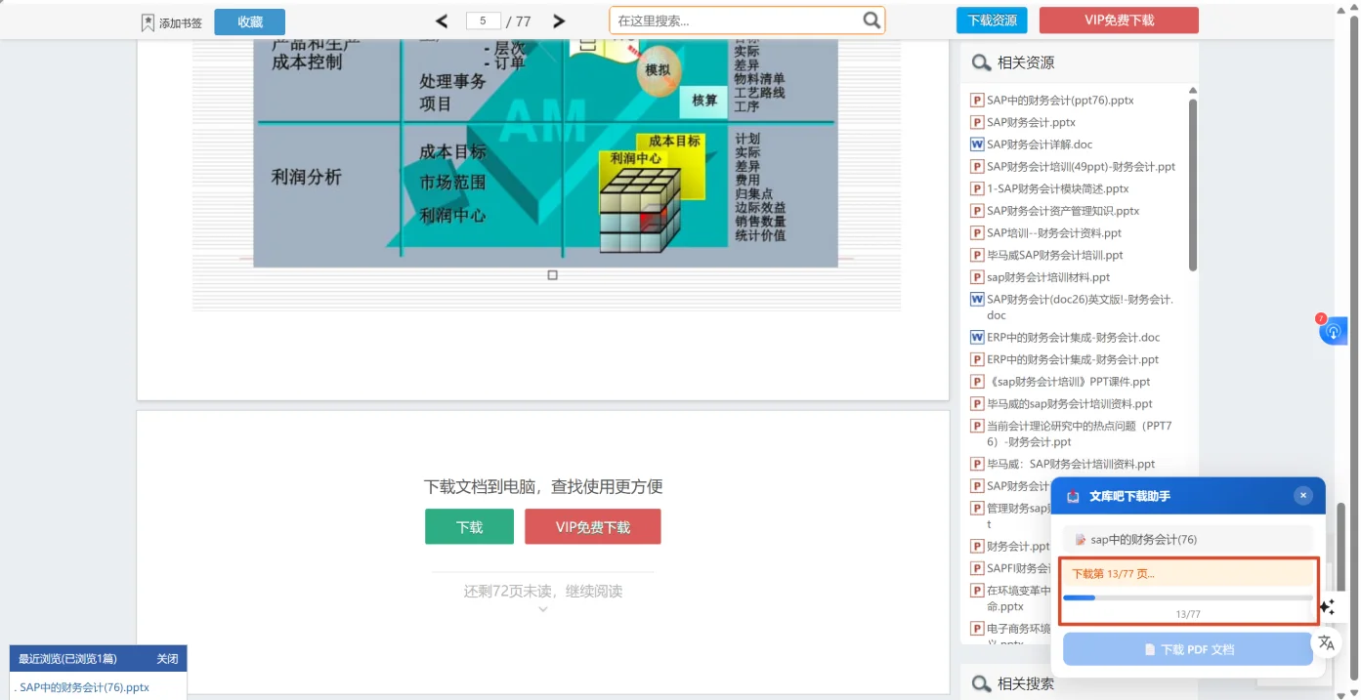Click the 相关资源 magnifier icon
This screenshot has width=1361, height=700.
click(981, 63)
